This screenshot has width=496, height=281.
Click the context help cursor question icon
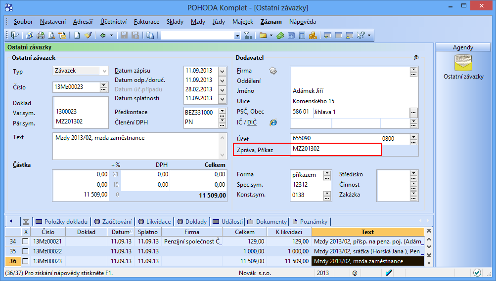(x=361, y=36)
